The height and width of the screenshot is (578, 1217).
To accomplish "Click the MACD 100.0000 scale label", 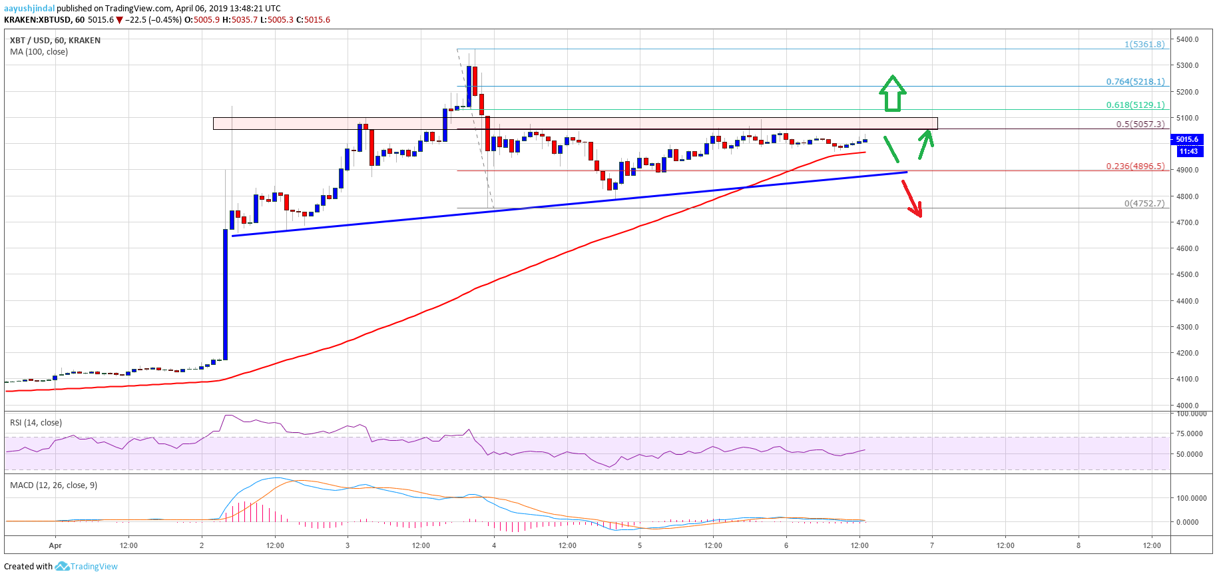I will pos(1192,498).
